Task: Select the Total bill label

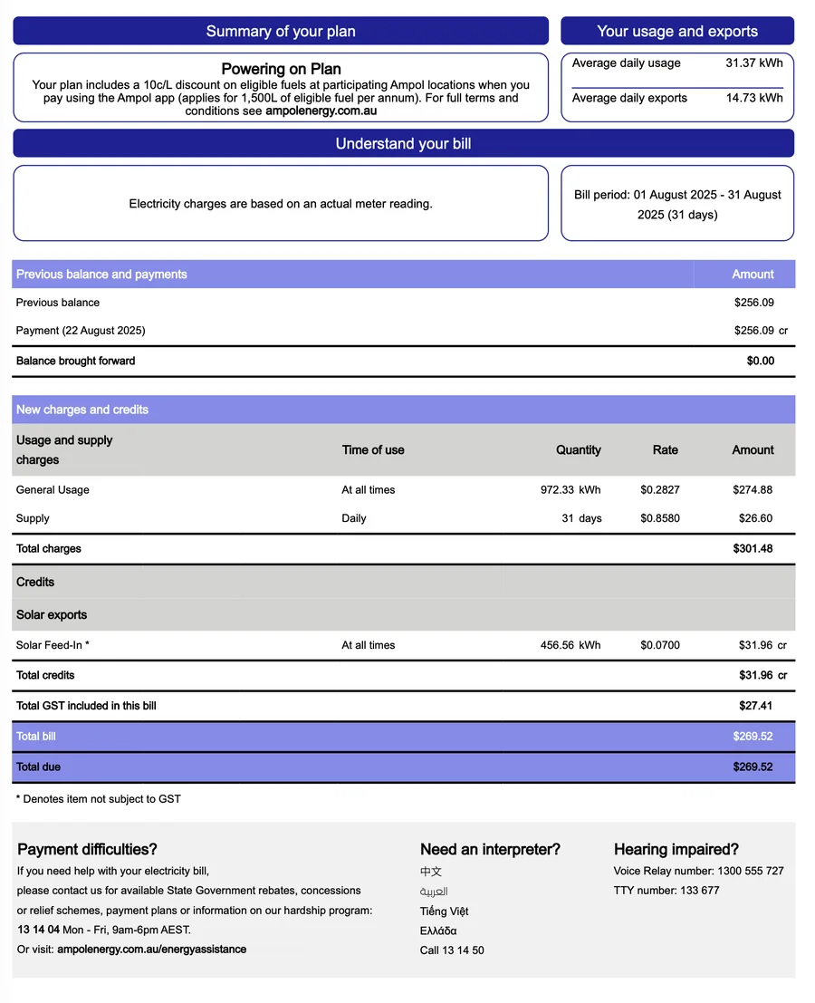Action: (x=36, y=737)
